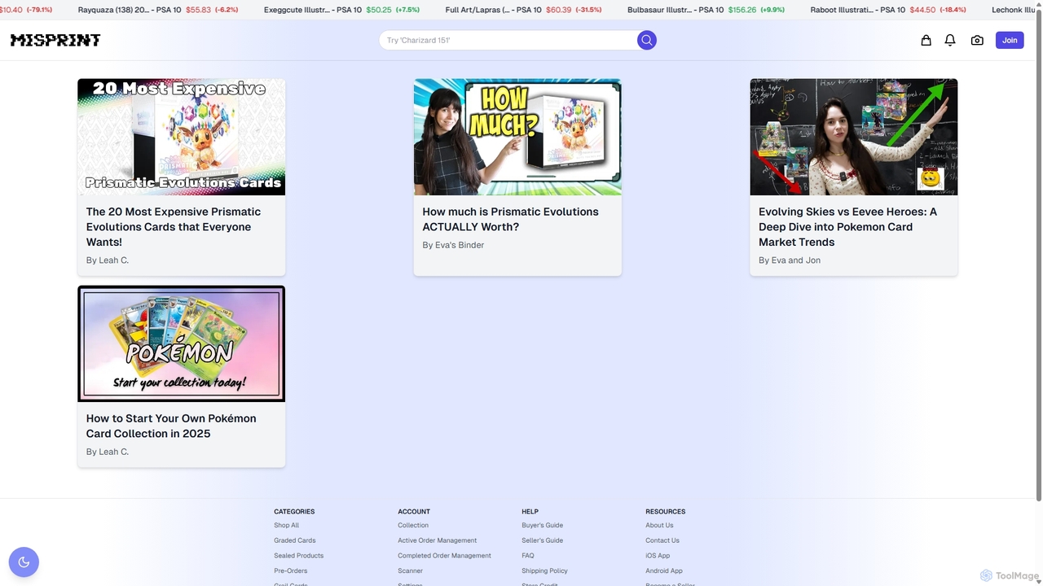The image size is (1043, 586).
Task: Open the camera card scanner
Action: tap(977, 40)
